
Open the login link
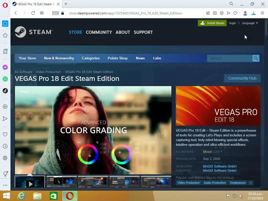tap(232, 23)
